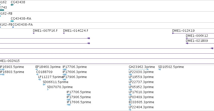Image resolution: width=214 pixels, height=111 pixels.
Task: Click the LP19559.3prime EST label
Action: click(141, 77)
